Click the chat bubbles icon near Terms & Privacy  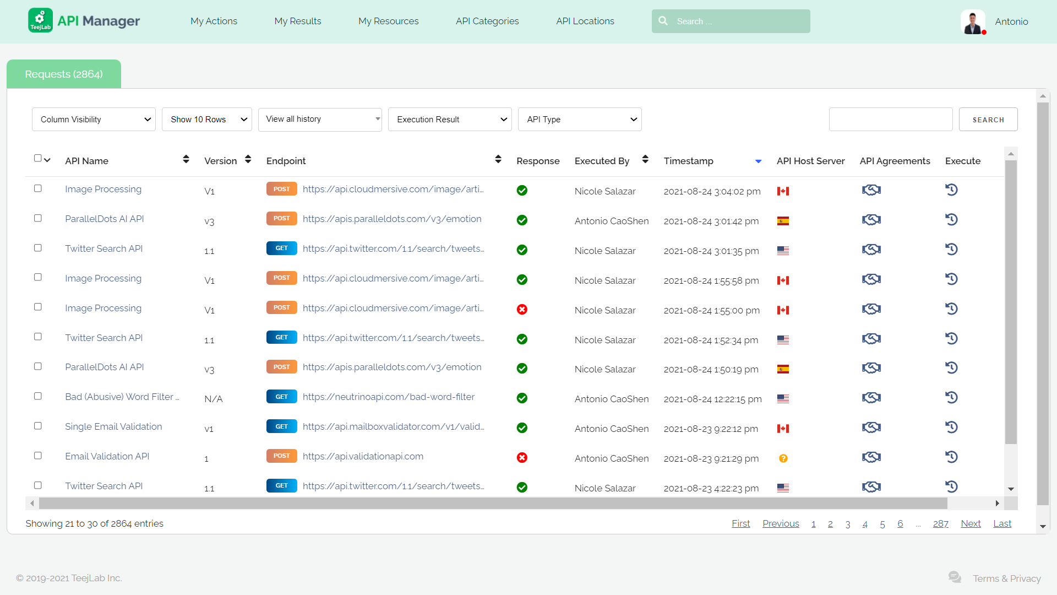(x=955, y=577)
